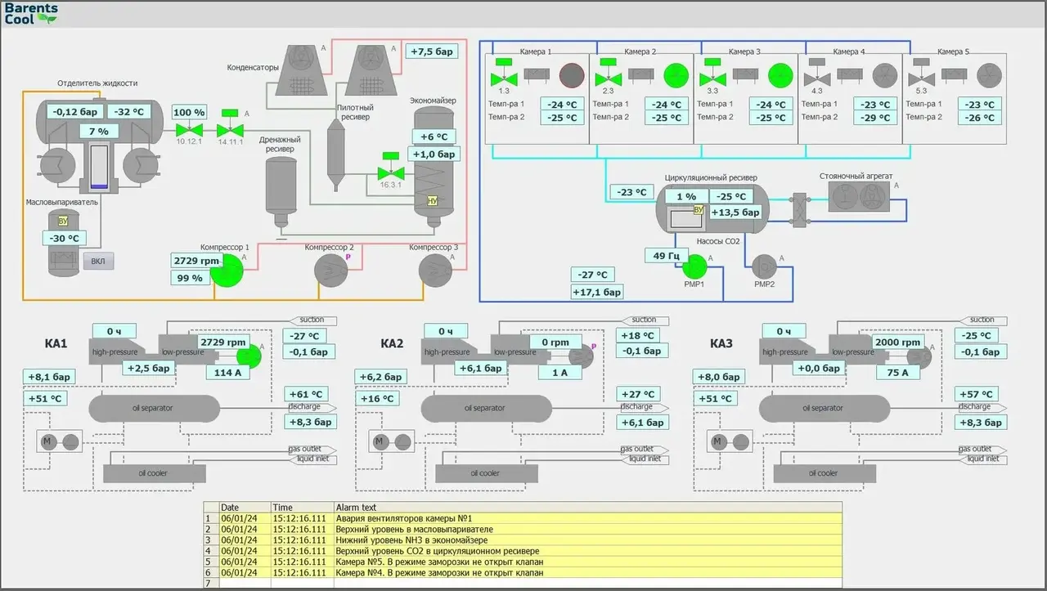Viewport: 1047px width, 591px height.
Task: Click the Камера 4 gray fan icon
Action: (x=885, y=75)
